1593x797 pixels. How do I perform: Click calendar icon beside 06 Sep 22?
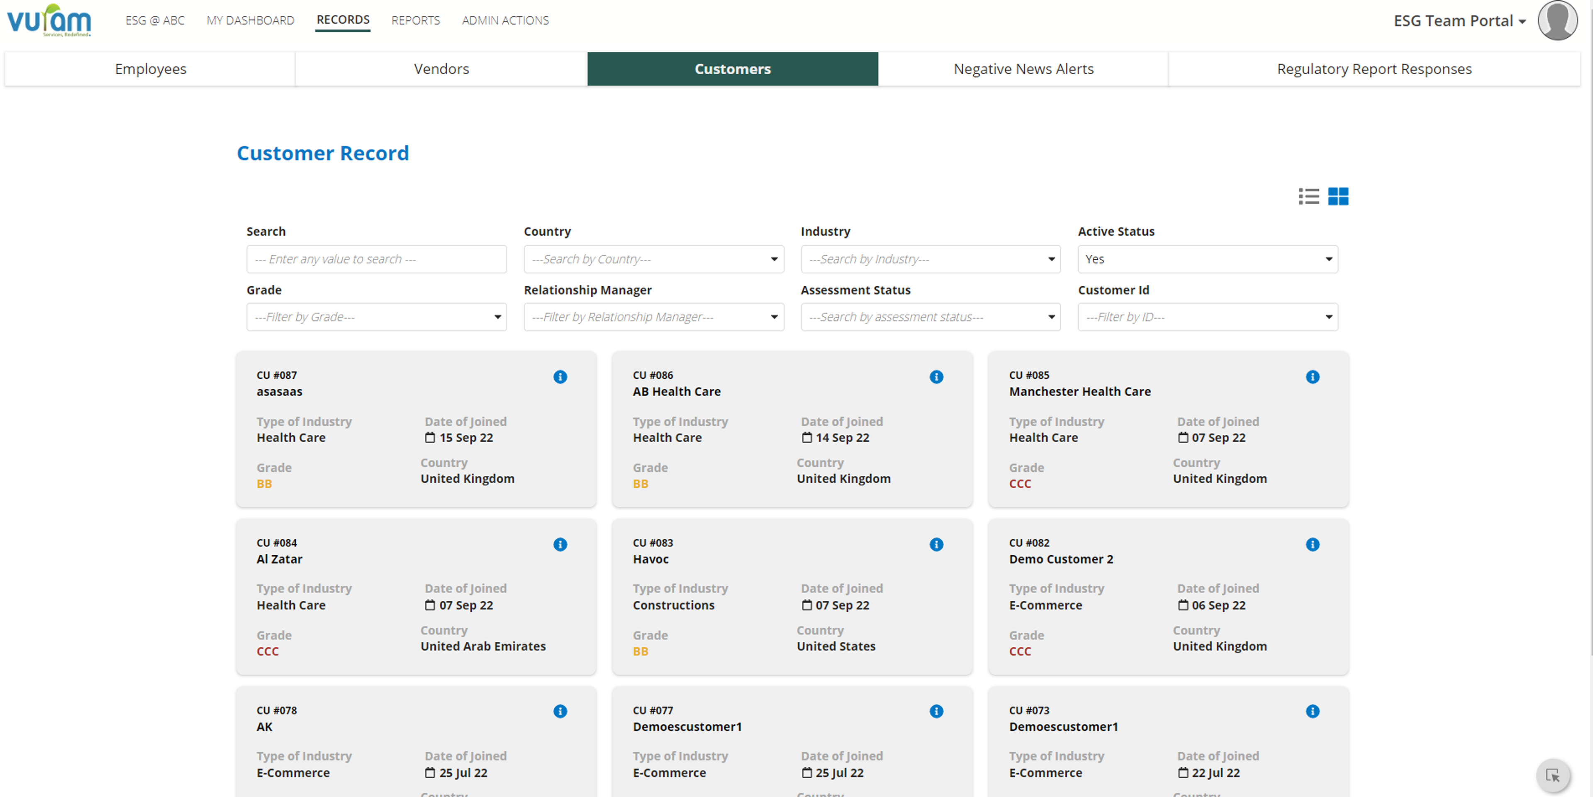(x=1182, y=605)
